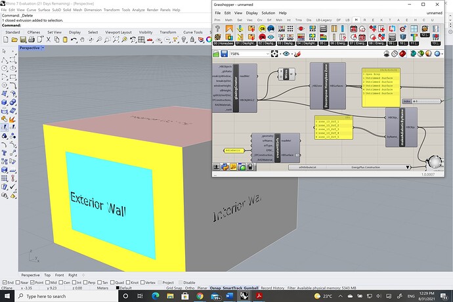453x302 pixels.
Task: Click the light bulb Hide icon in Rhino
Action: [184, 39]
